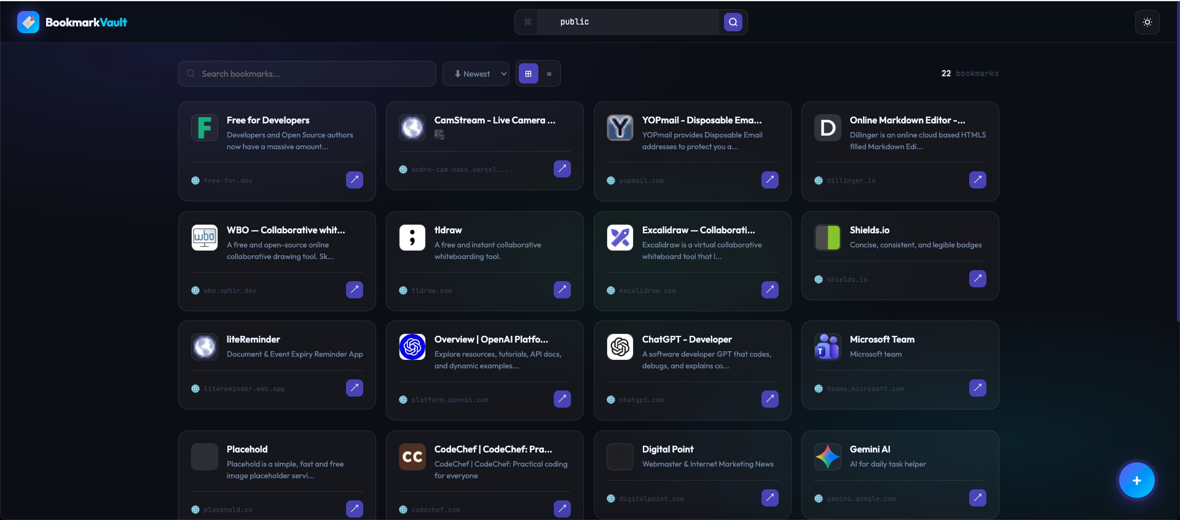This screenshot has height=520, width=1180.
Task: Click the Gemini AI star favicon
Action: (x=828, y=457)
